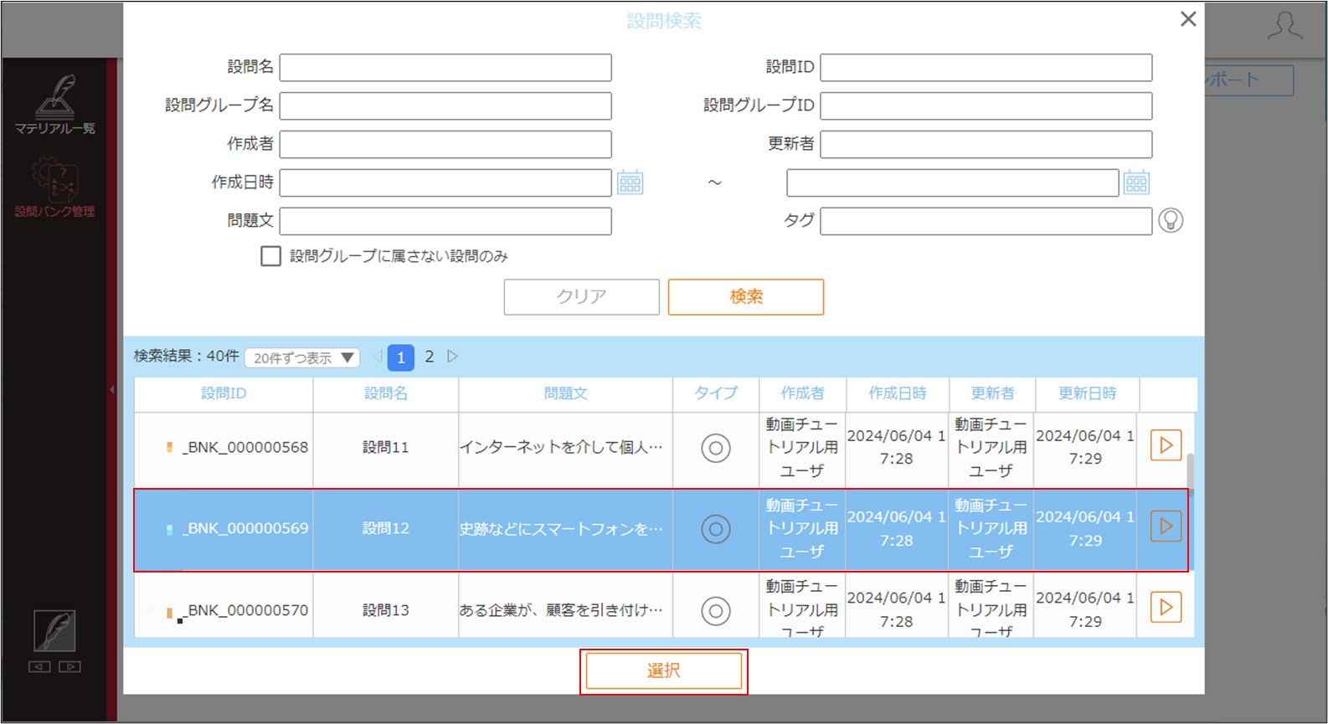Screen dimensions: 1328x724
Task: Sort by 設問名 column header
Action: click(x=386, y=393)
